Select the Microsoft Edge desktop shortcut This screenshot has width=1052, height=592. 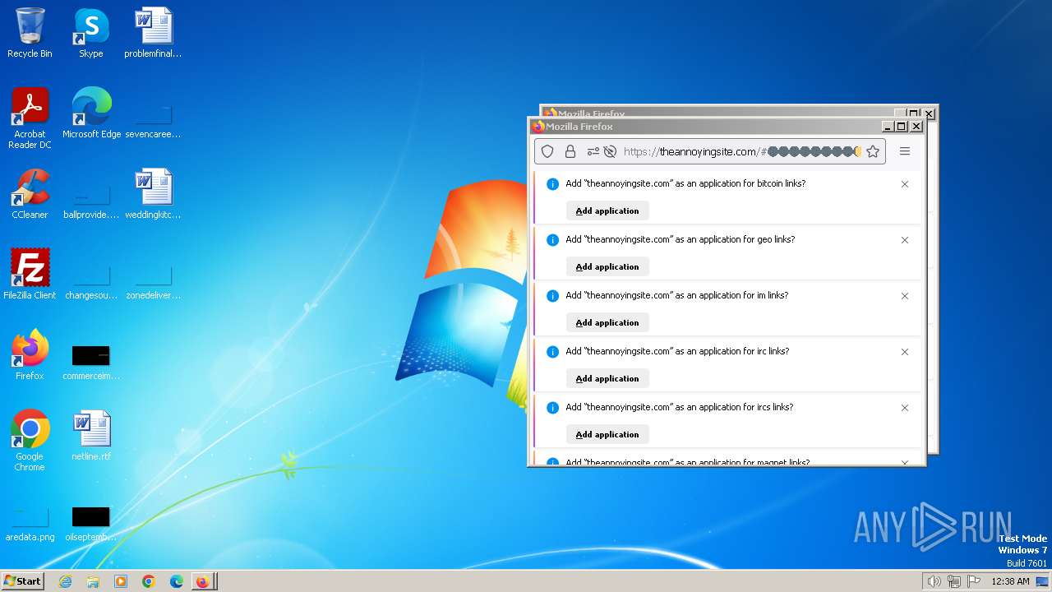(x=91, y=113)
